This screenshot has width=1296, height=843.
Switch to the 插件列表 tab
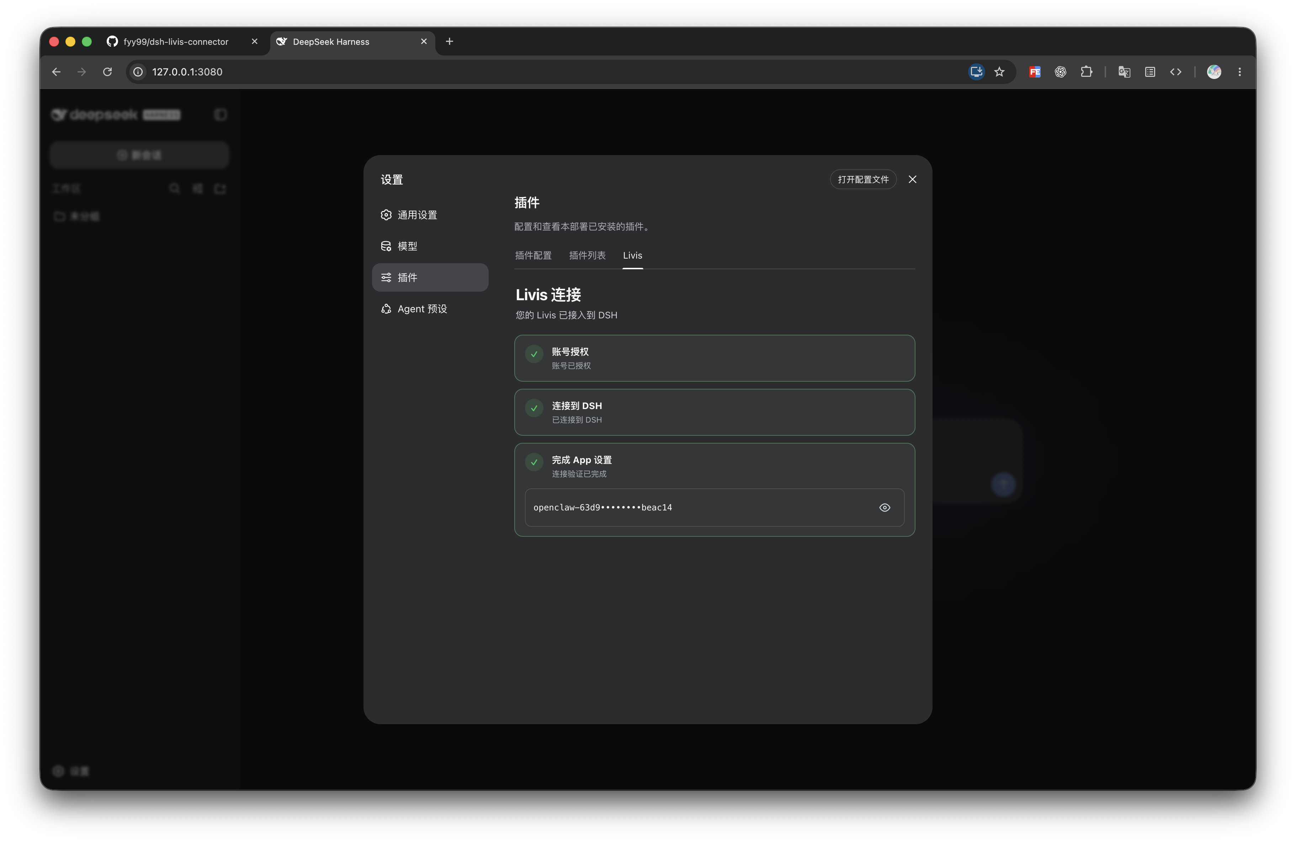coord(587,255)
